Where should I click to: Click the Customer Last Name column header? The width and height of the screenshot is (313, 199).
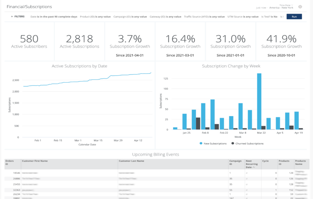[131, 161]
